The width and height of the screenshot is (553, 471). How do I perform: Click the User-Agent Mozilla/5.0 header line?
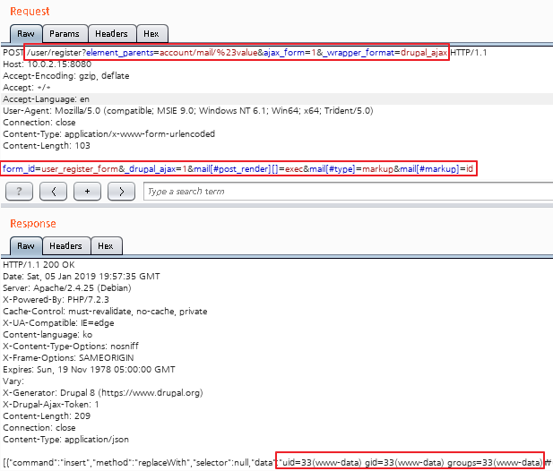coord(188,111)
